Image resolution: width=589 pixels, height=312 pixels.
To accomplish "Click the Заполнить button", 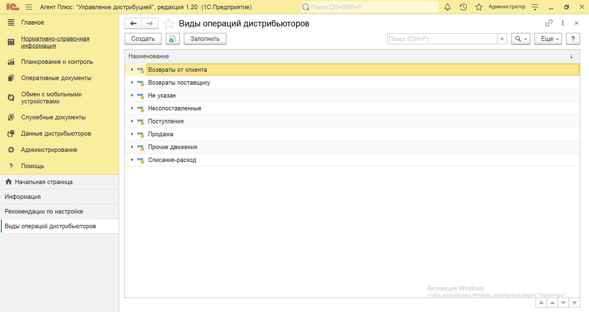I will coord(205,39).
